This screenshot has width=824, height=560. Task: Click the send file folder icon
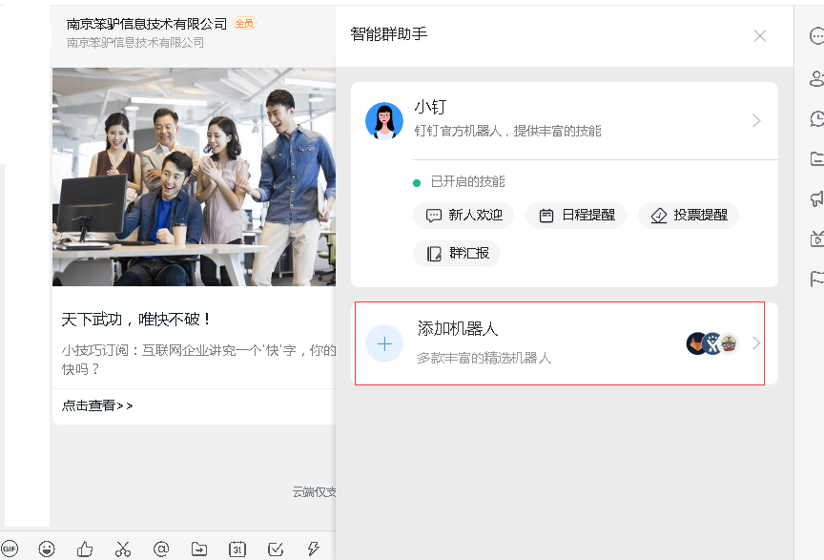point(199,549)
